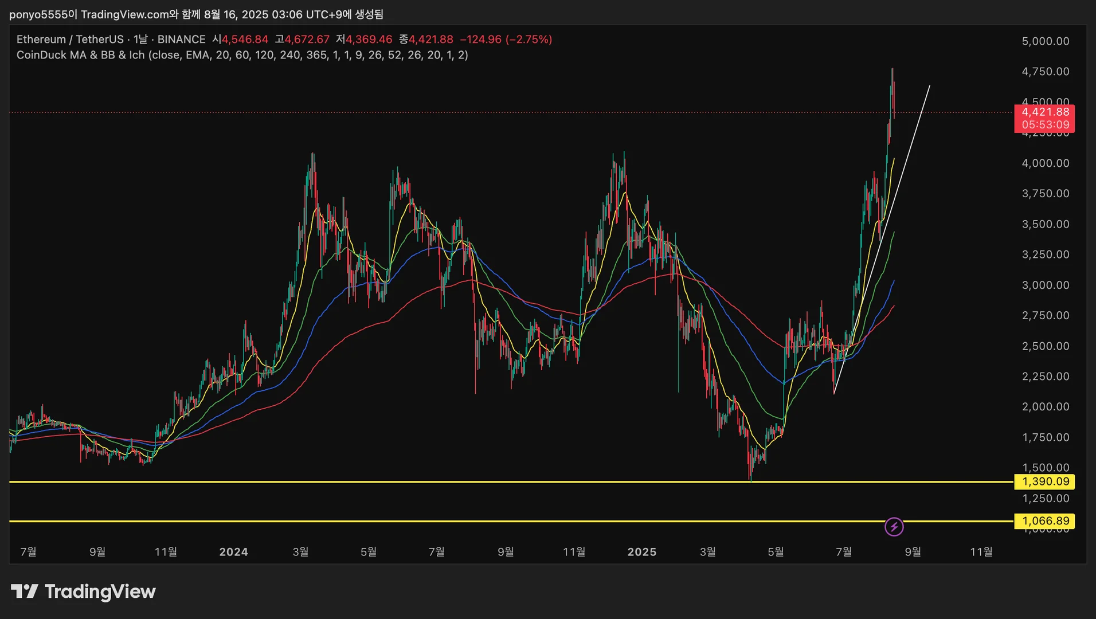The width and height of the screenshot is (1096, 619).
Task: Click the purple lightning event icon
Action: tap(894, 526)
